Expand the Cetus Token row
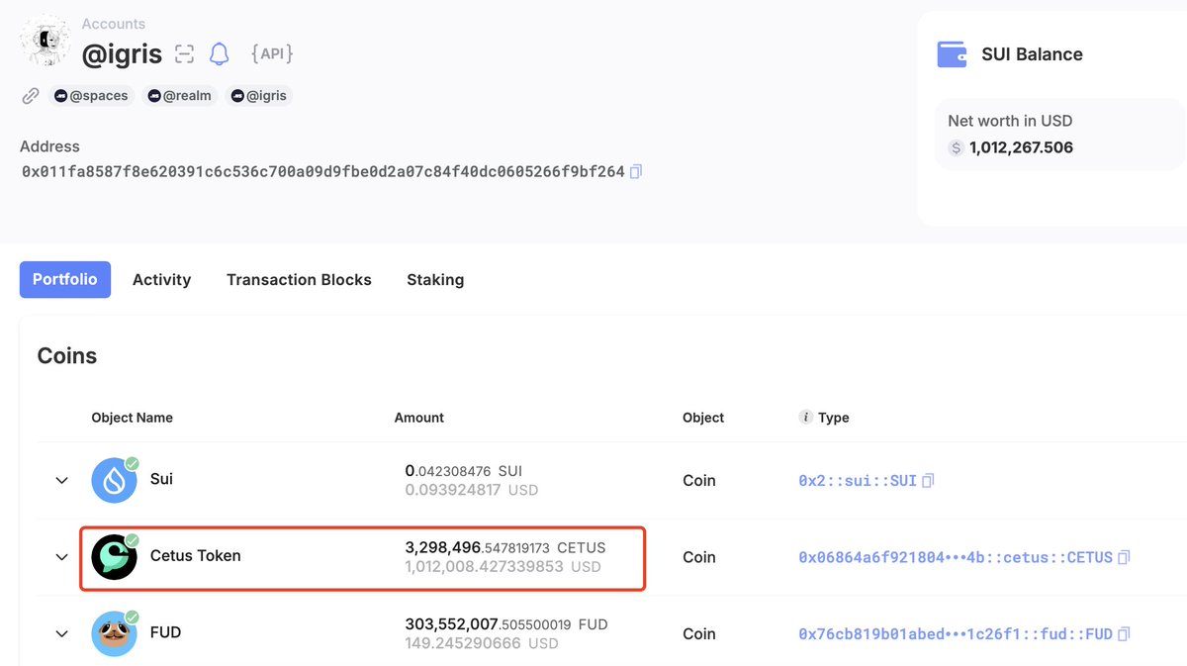The image size is (1187, 666). pos(61,557)
